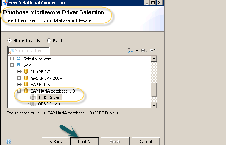226x145 pixels.
Task: Click into the Search pattern field
Action: (29, 51)
